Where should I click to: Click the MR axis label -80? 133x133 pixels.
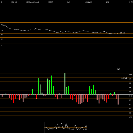coord(130,113)
